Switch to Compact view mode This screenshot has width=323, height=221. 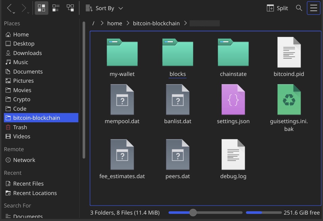pyautogui.click(x=56, y=8)
